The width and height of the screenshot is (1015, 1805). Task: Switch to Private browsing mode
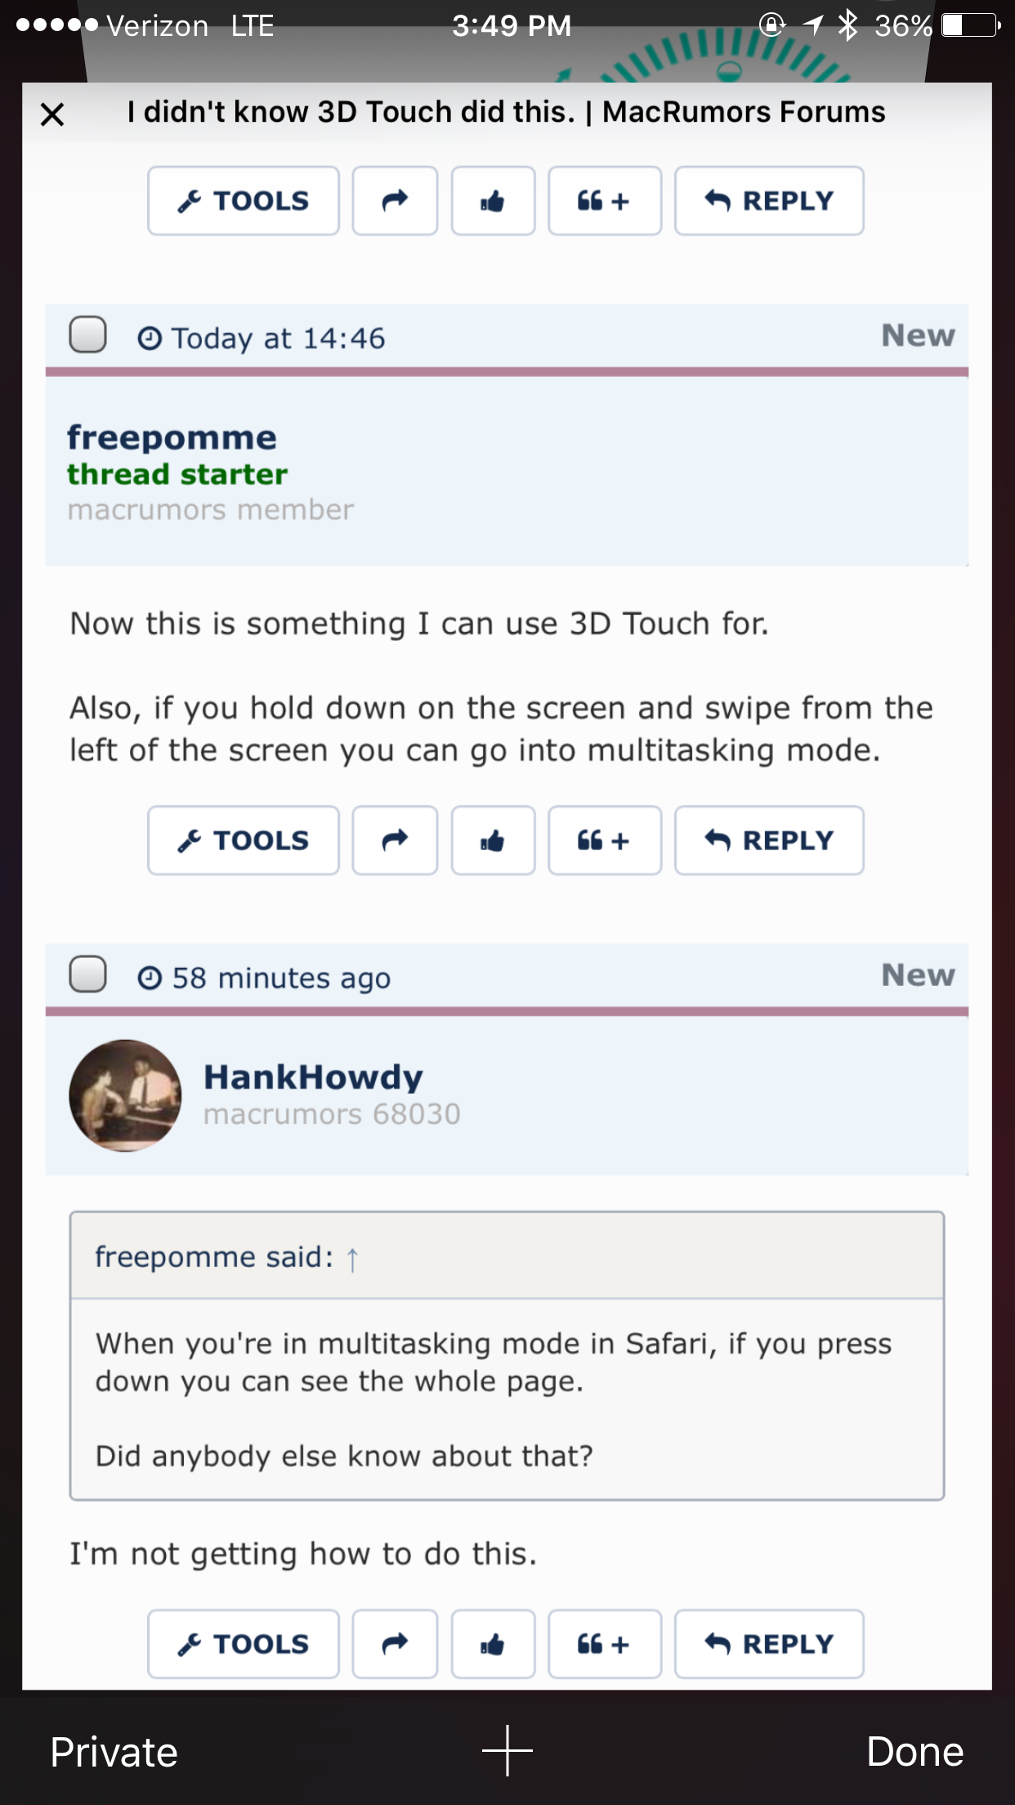click(114, 1752)
